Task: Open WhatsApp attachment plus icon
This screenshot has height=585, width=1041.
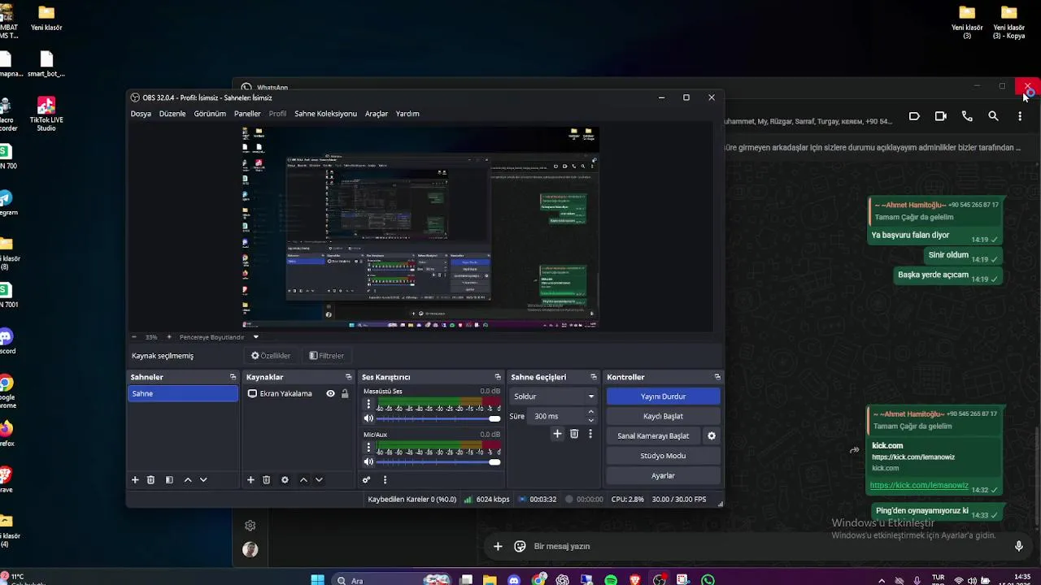Action: pos(498,547)
